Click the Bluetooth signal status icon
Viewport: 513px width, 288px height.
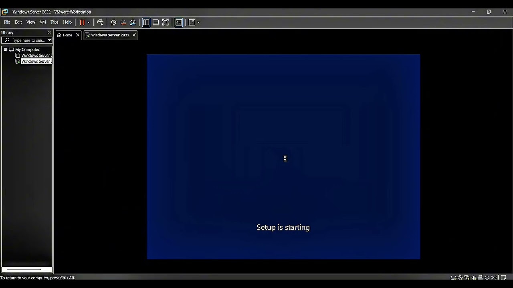(494, 278)
